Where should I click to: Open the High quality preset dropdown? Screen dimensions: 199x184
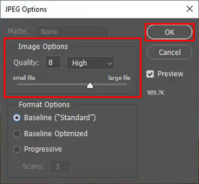tap(90, 63)
